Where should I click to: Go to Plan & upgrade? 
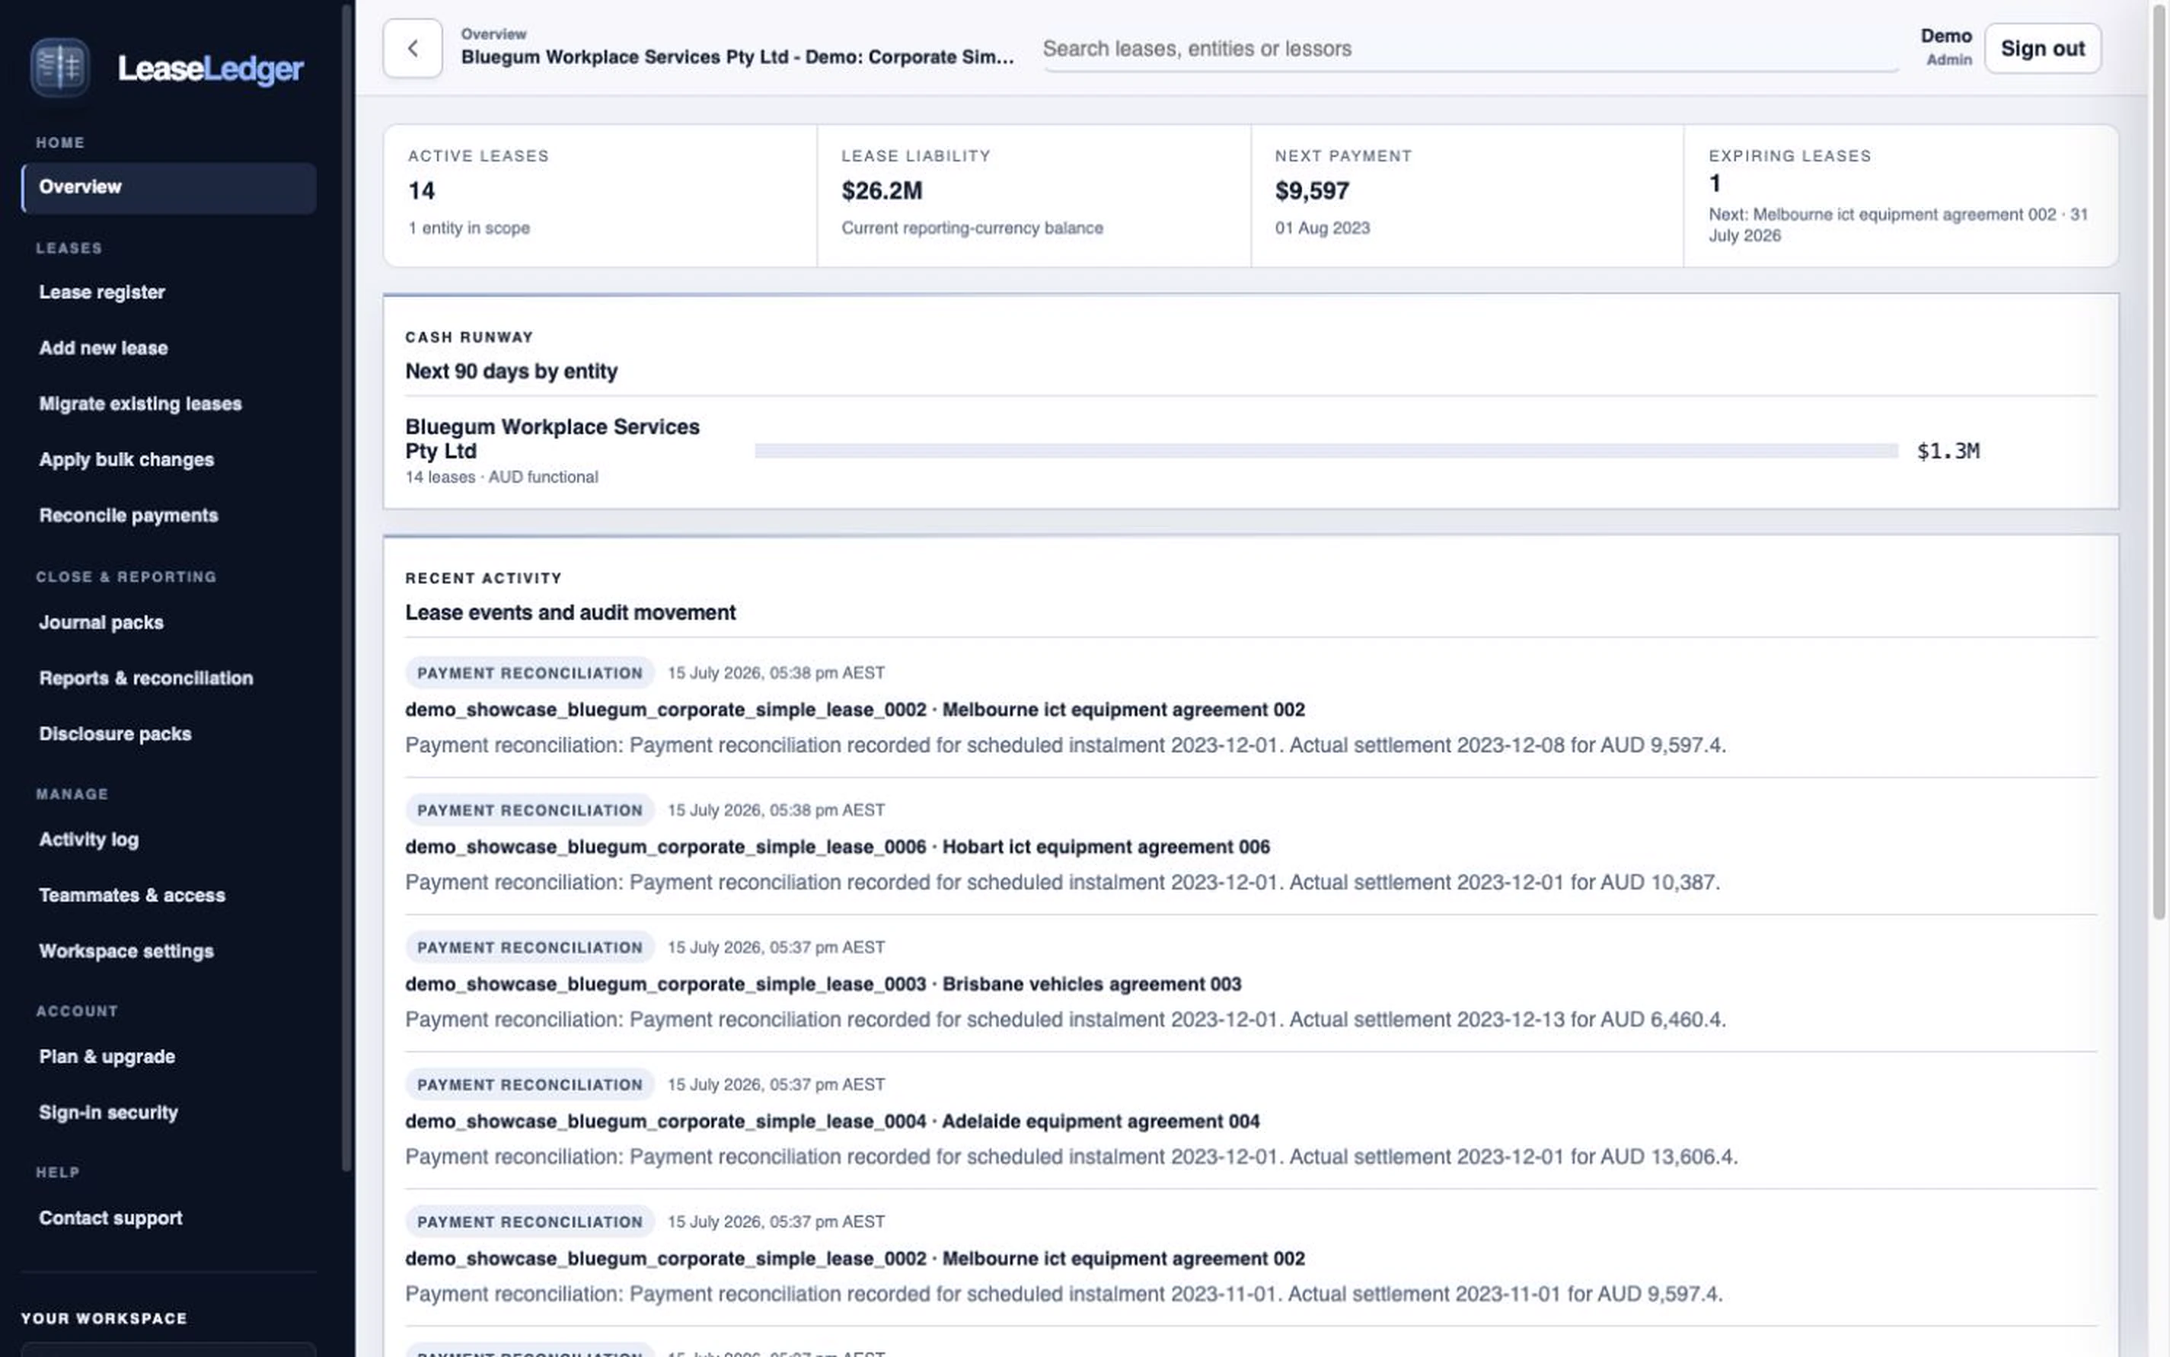point(107,1056)
